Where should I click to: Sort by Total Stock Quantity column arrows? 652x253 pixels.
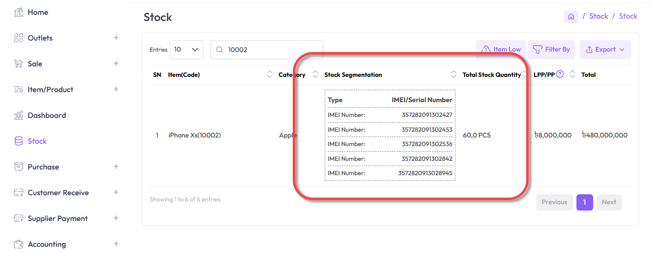coord(525,74)
